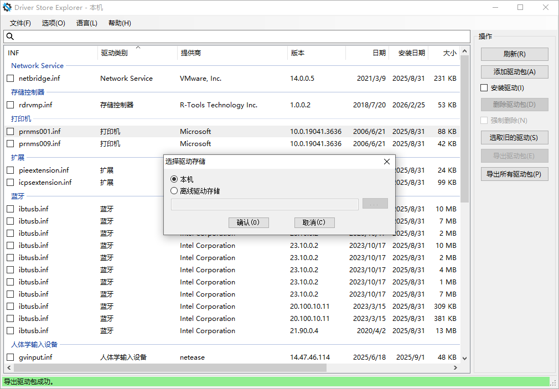Click the browse "..." button in the dialog
Image resolution: width=559 pixels, height=389 pixels.
click(x=375, y=204)
